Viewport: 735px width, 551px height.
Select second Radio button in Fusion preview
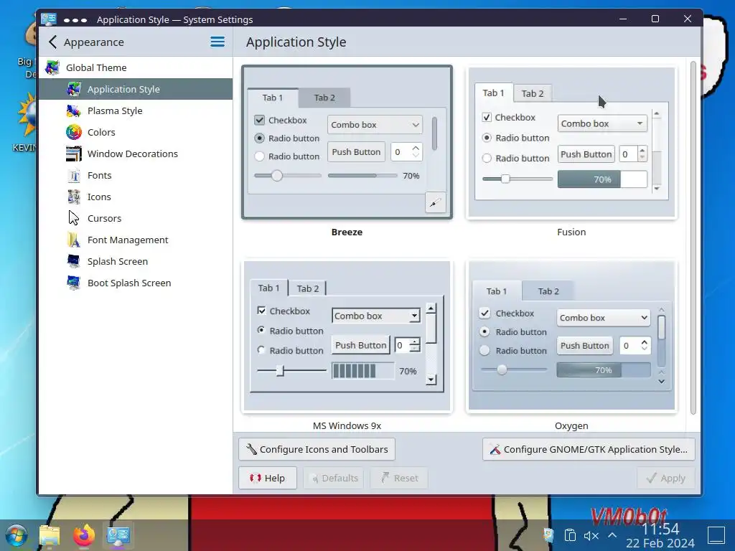coord(487,159)
